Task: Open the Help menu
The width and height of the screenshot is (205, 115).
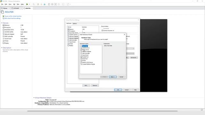Action: [22, 4]
